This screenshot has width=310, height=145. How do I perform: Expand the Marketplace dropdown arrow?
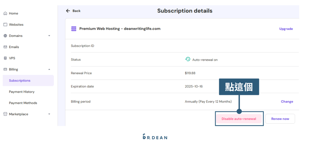49,114
